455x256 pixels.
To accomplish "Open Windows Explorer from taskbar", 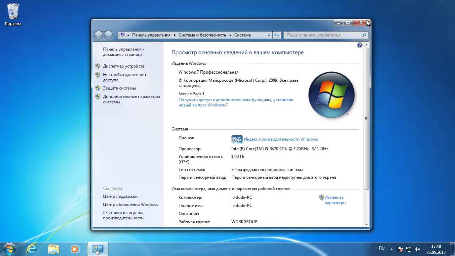I will point(54,249).
